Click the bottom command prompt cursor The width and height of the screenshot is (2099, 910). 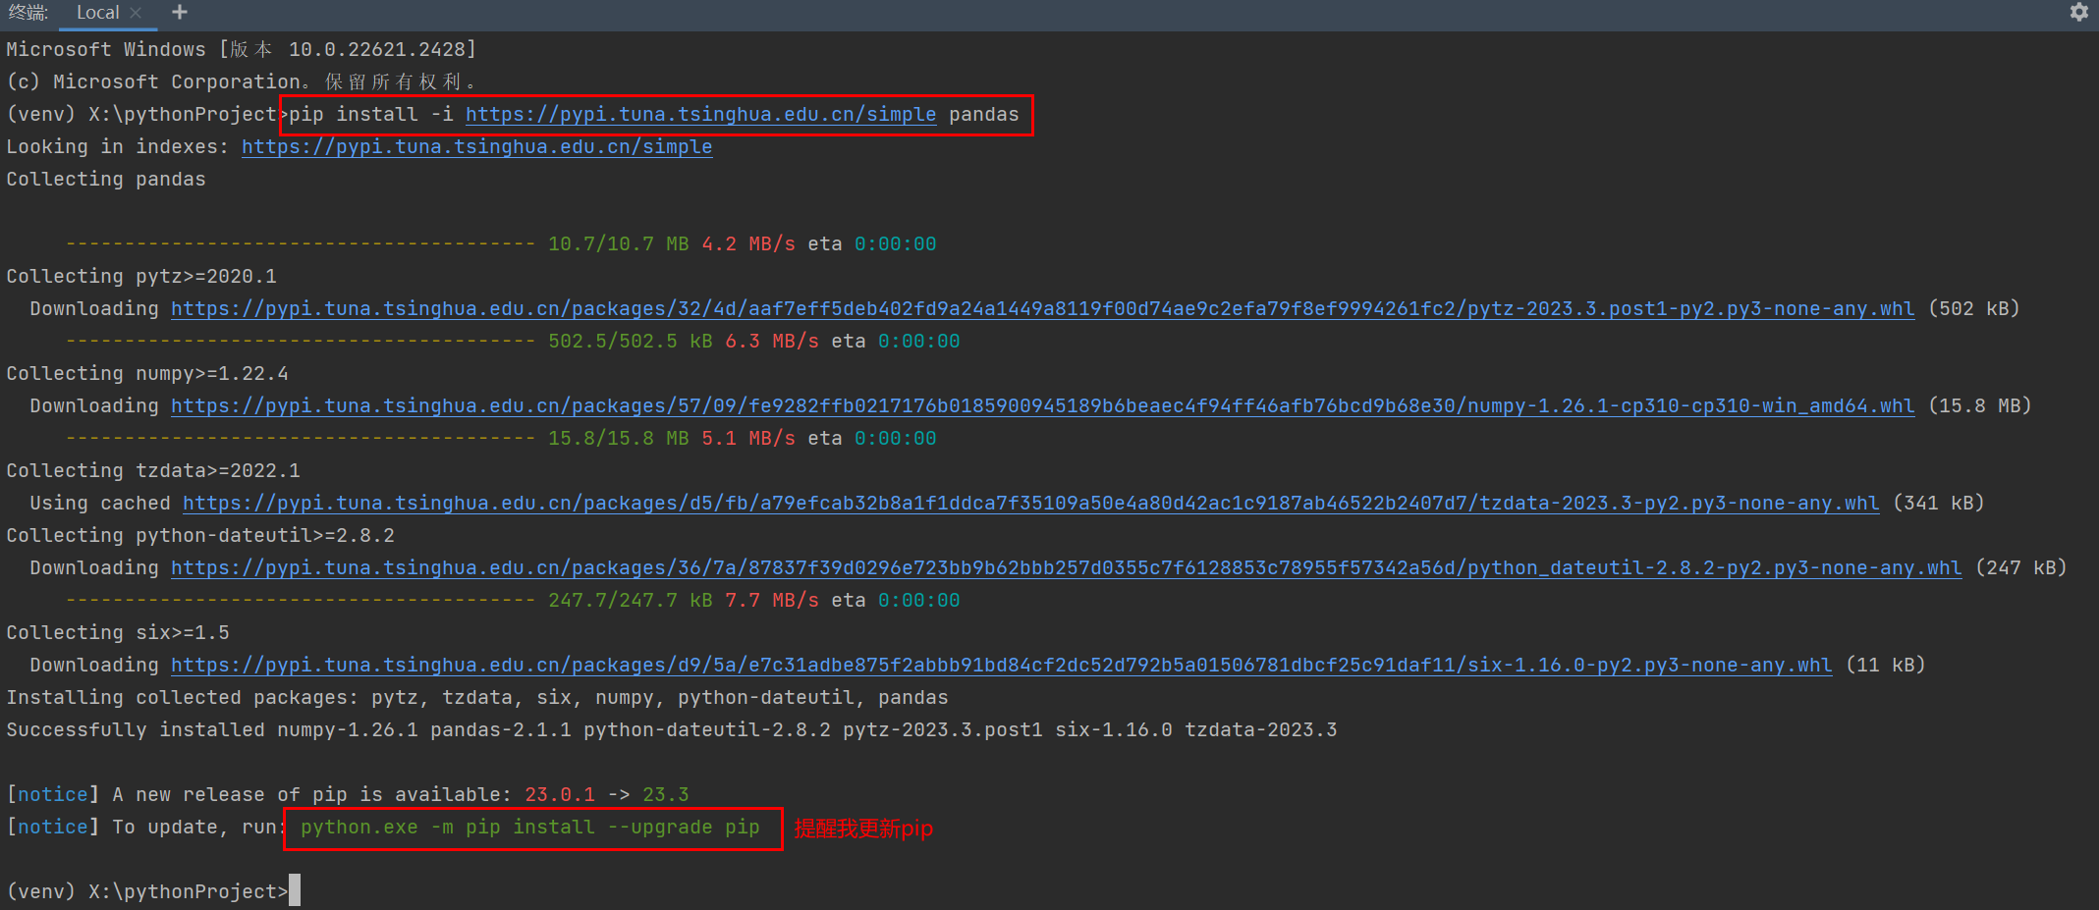[x=295, y=890]
